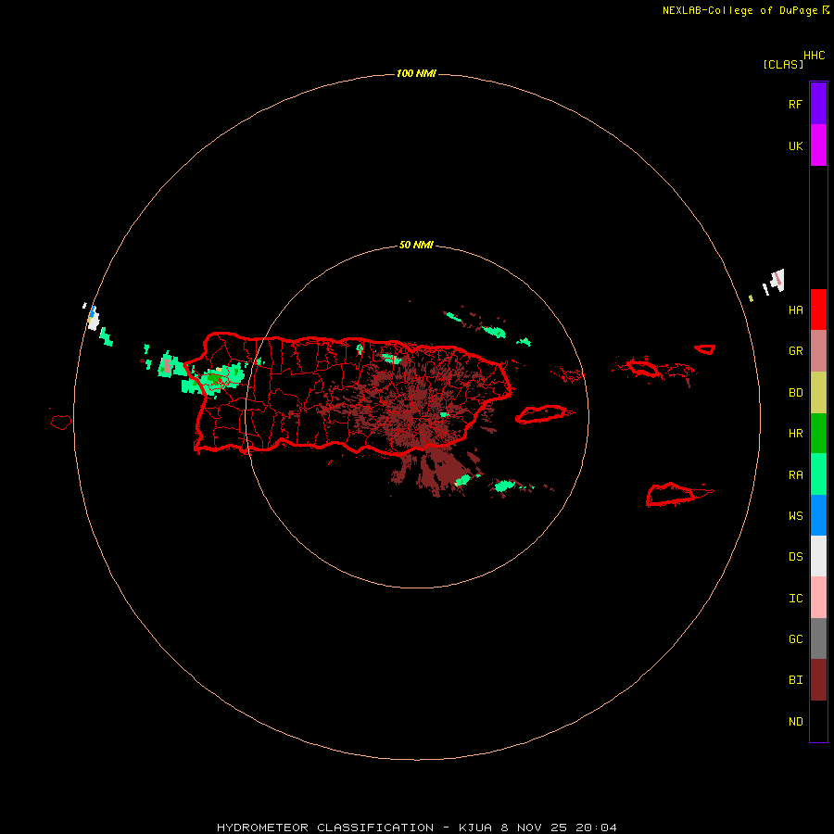
Task: Click the ND legend label
Action: pyautogui.click(x=796, y=722)
